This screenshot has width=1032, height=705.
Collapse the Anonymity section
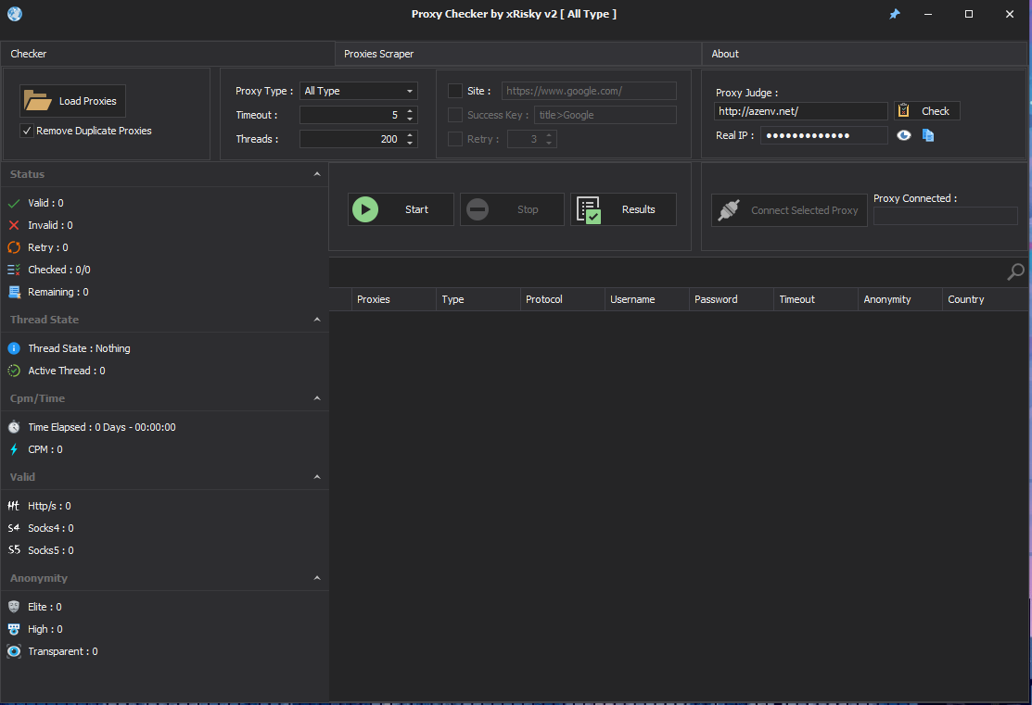point(317,578)
